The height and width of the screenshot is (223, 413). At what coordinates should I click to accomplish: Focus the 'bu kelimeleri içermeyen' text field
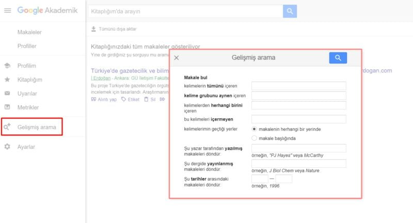[298, 119]
